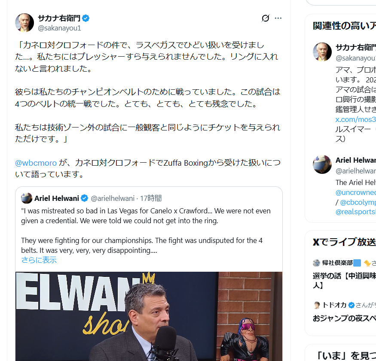Open the quoted post's 17時間 timestamp
The image size is (376, 361).
(x=151, y=198)
